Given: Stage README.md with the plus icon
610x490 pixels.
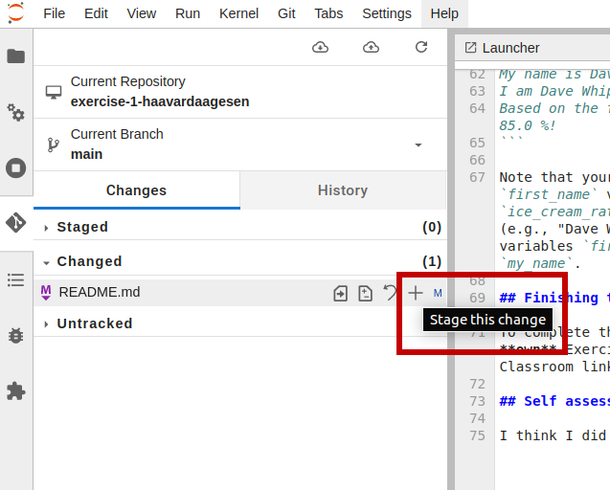Looking at the screenshot, I should [416, 293].
